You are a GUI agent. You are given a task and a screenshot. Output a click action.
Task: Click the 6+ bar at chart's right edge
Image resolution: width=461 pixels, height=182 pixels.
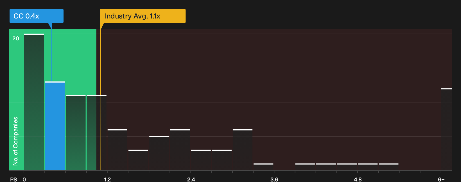click(x=447, y=129)
